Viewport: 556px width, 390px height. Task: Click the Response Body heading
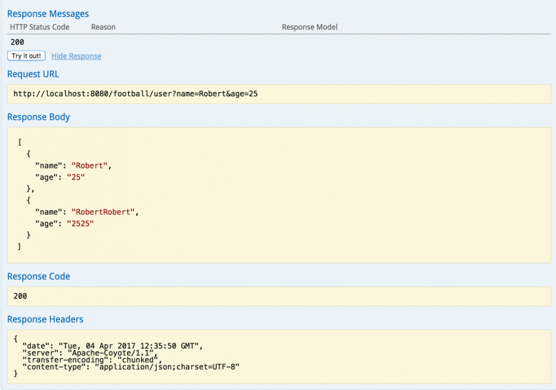38,117
